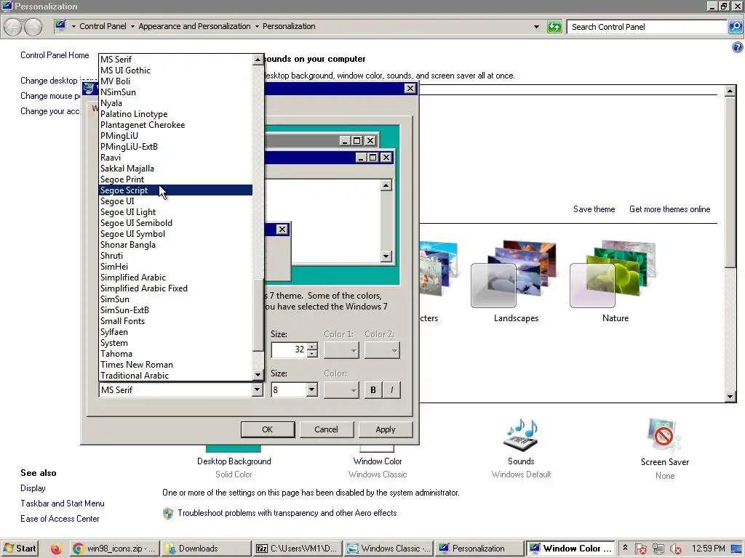Click Get more themes online link
Viewport: 745px width, 558px height.
click(669, 209)
